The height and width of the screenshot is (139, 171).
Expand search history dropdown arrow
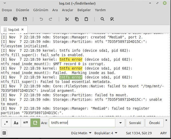pos(120,123)
